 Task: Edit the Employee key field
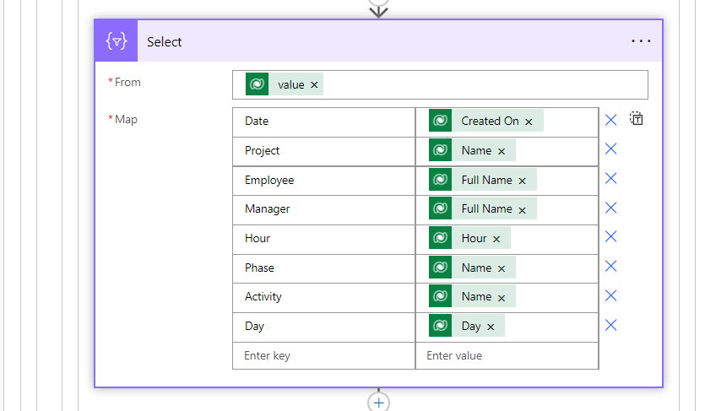[x=323, y=180]
